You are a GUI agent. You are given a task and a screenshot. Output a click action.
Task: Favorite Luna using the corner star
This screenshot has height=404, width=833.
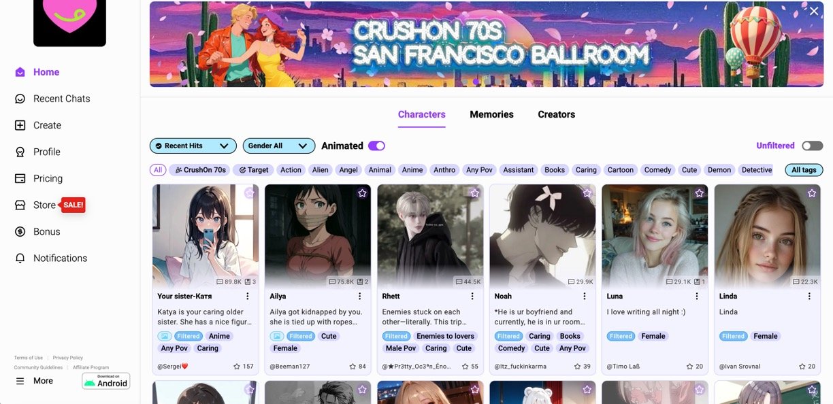[x=699, y=193]
